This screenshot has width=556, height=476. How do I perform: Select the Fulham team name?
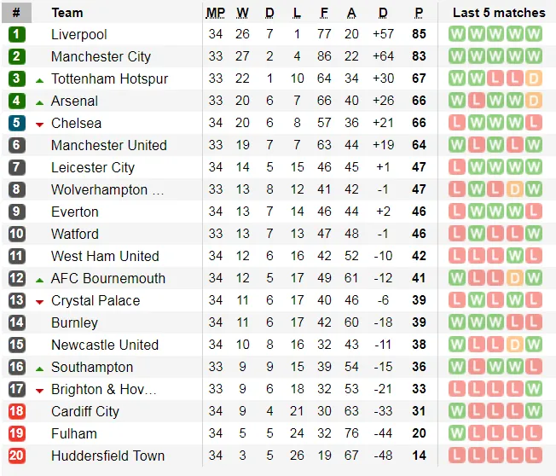74,434
